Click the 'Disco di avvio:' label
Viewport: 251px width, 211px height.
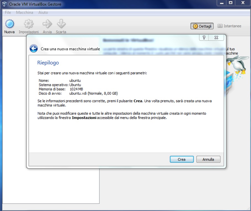50,93
